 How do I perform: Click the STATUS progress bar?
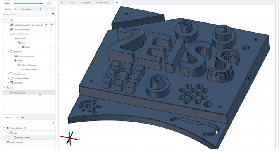point(28,3)
